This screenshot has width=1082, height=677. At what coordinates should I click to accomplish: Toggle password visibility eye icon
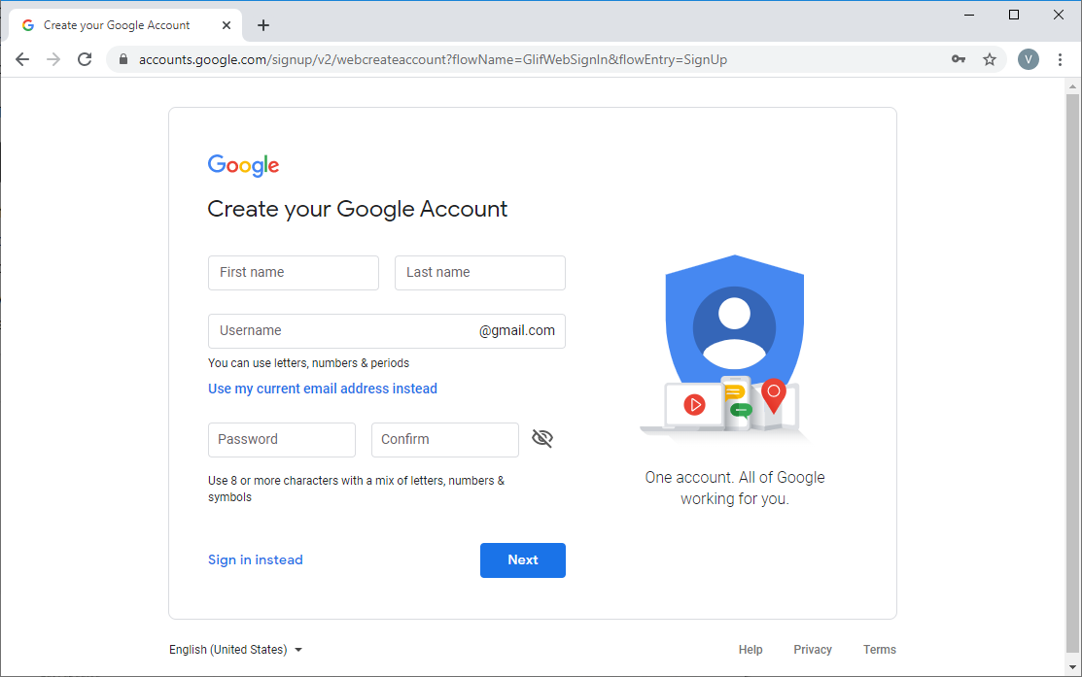pos(542,438)
